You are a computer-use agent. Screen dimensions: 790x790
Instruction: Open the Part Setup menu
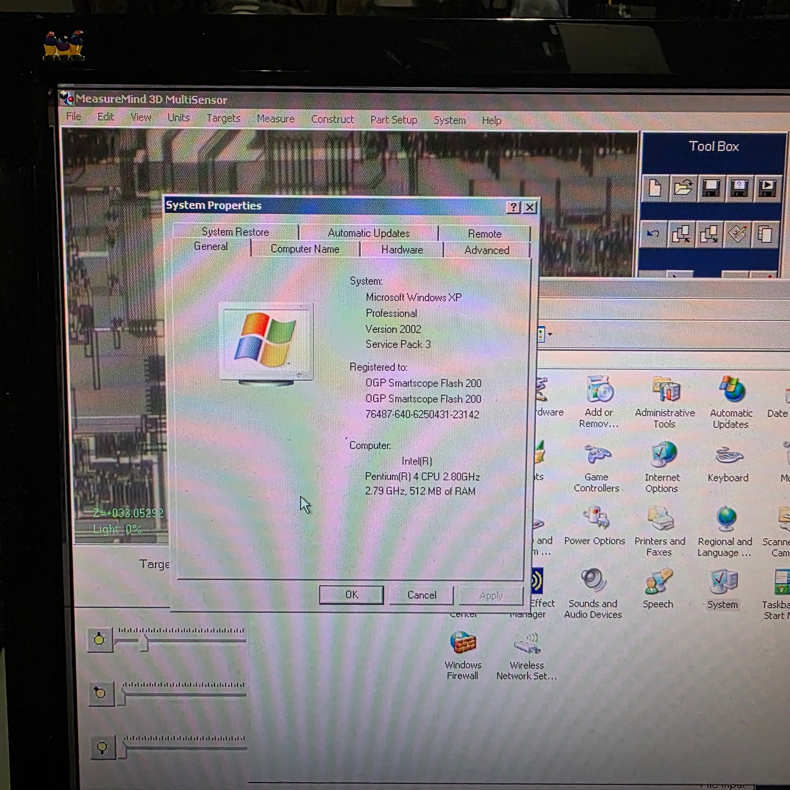pyautogui.click(x=394, y=120)
